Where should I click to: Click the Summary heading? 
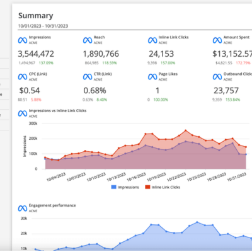point(36,16)
